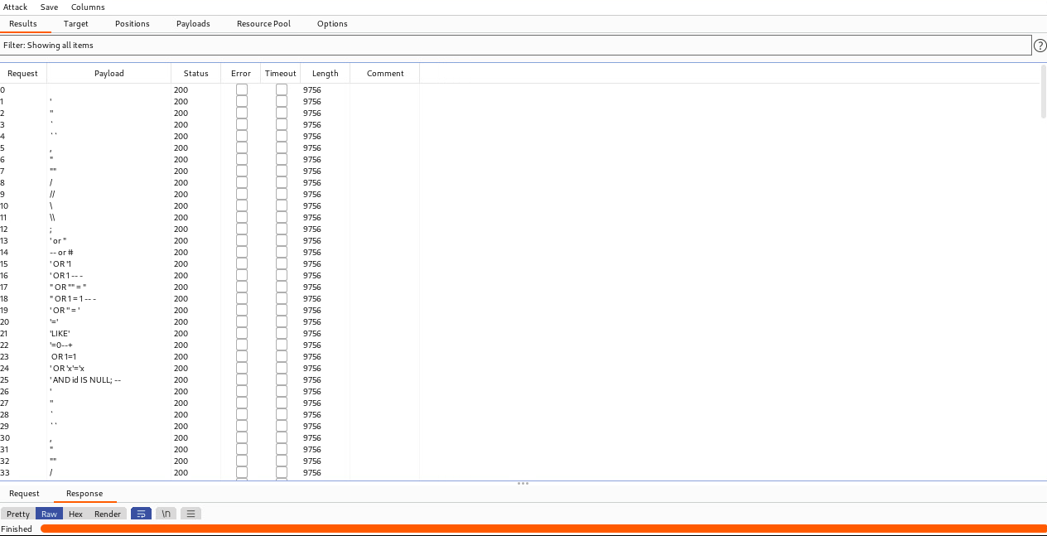Select the Render view button

(x=108, y=514)
